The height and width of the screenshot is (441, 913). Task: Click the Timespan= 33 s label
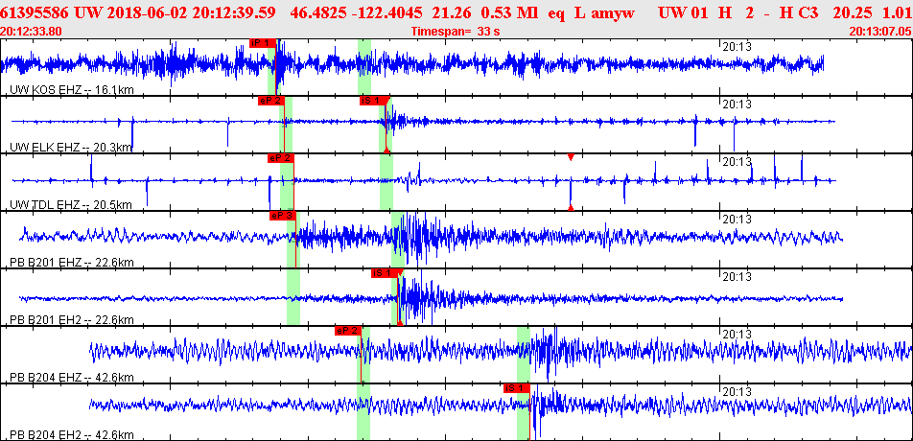point(456,31)
